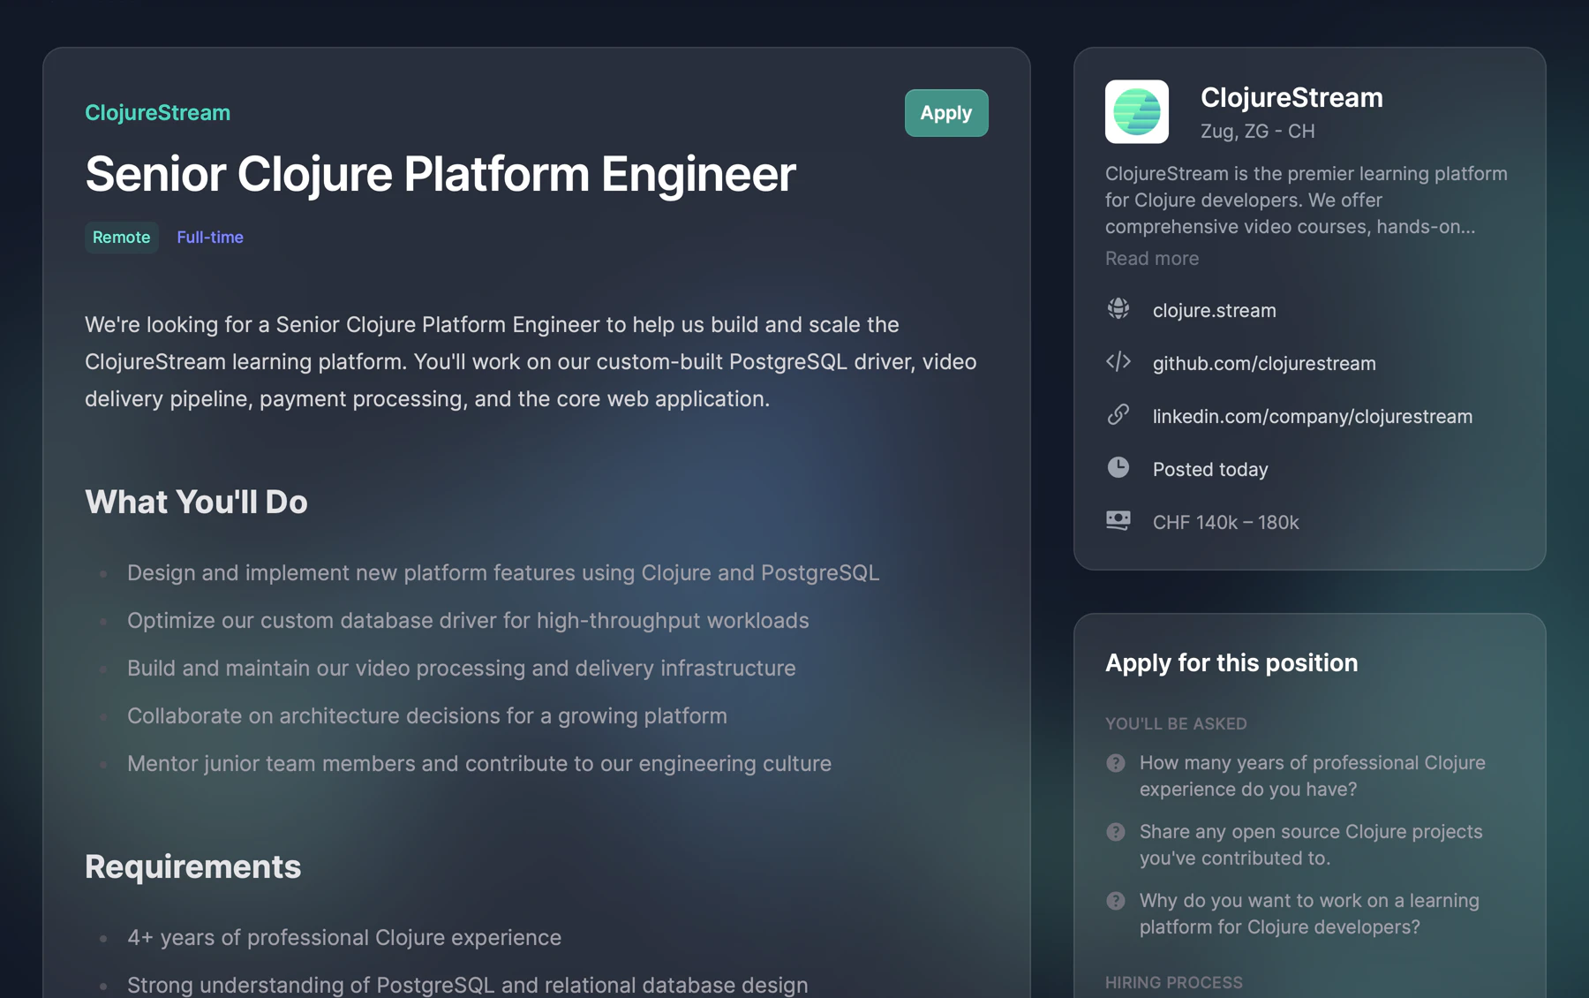Open github.com/clojurestream link
The height and width of the screenshot is (998, 1589).
click(x=1264, y=364)
